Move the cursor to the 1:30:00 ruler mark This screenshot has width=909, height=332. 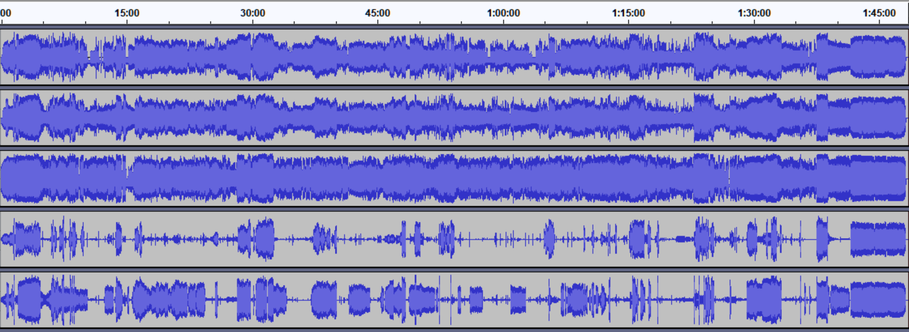(x=754, y=13)
